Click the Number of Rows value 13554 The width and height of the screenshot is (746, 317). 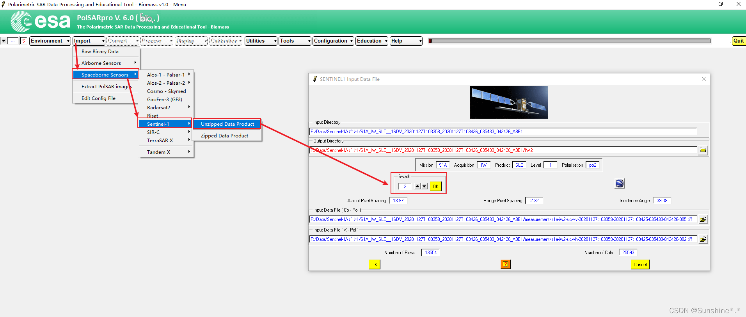tap(431, 253)
